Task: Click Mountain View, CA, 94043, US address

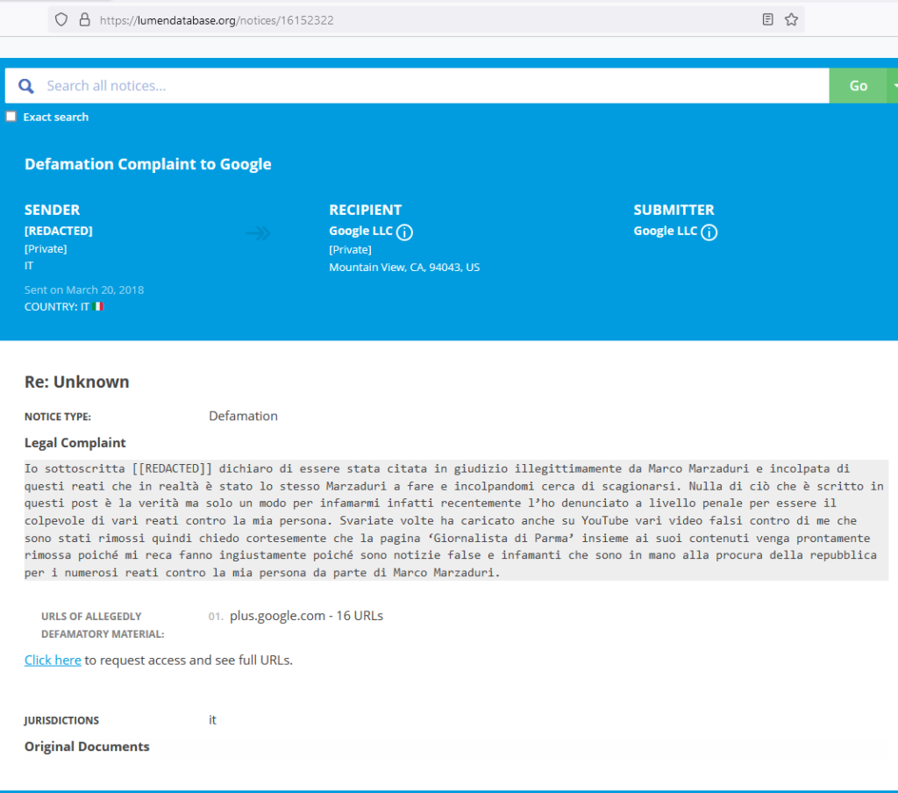Action: click(404, 267)
